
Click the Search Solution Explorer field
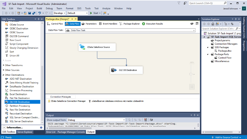coord(218,29)
